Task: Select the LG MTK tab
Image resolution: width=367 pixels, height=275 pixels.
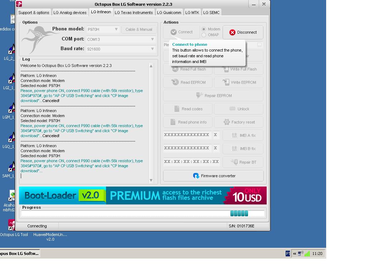Action: (192, 13)
